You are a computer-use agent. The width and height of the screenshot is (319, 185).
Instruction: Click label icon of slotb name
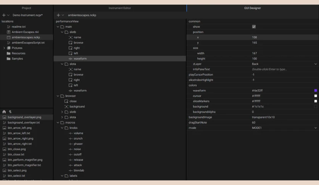coord(71,37)
